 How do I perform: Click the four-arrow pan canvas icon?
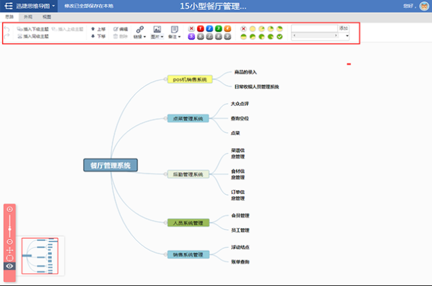click(x=9, y=250)
